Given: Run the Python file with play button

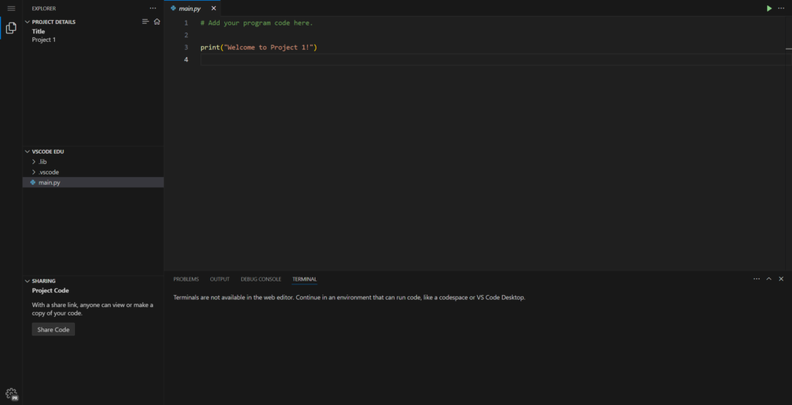Looking at the screenshot, I should [769, 8].
